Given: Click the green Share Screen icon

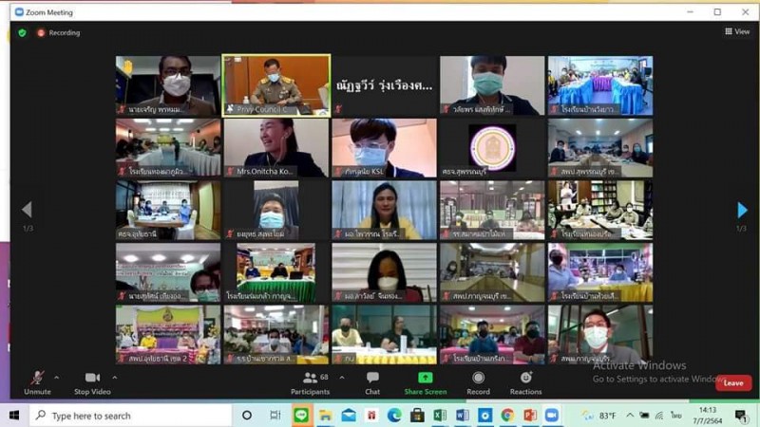Looking at the screenshot, I should pos(425,378).
